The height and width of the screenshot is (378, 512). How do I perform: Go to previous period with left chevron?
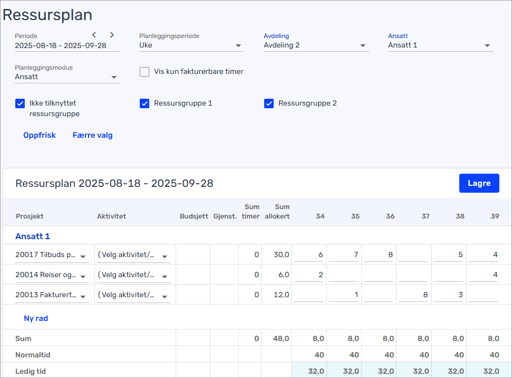pyautogui.click(x=94, y=35)
